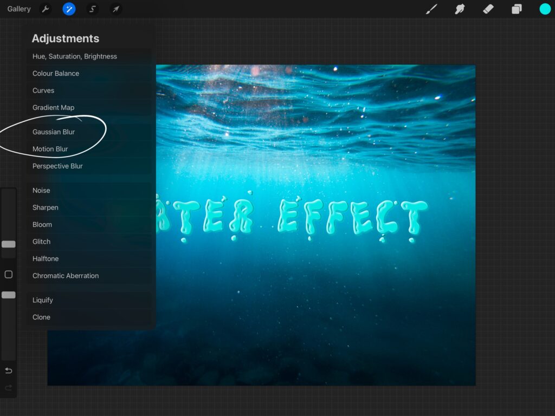Viewport: 555px width, 416px height.
Task: Apply Chromatic Aberration effect
Action: (x=66, y=276)
